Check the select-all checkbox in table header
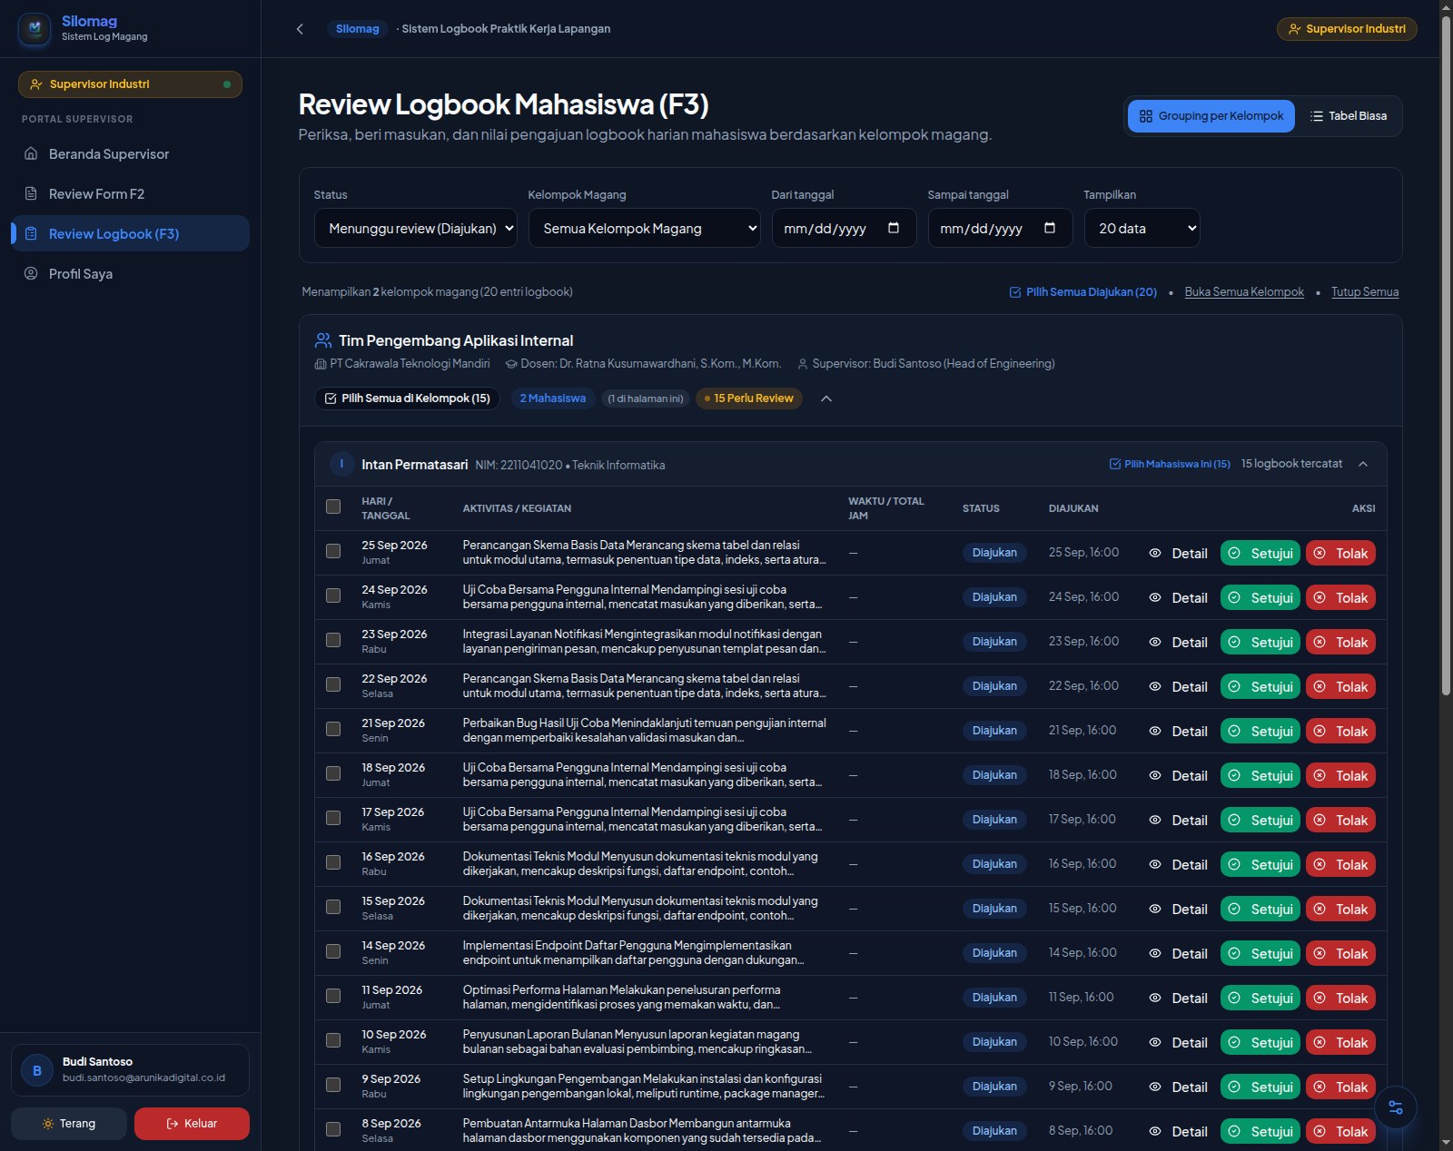Screen dimensions: 1453x1151 coord(333,507)
